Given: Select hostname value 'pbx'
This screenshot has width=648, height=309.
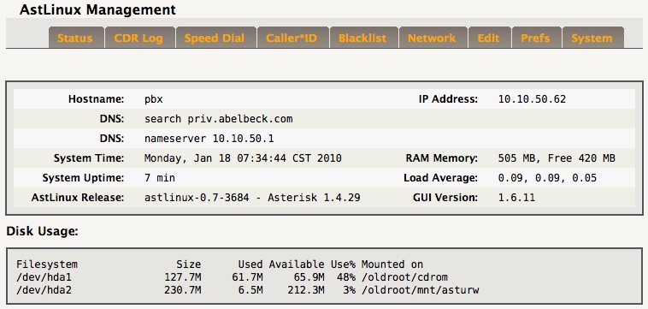Looking at the screenshot, I should click(154, 99).
